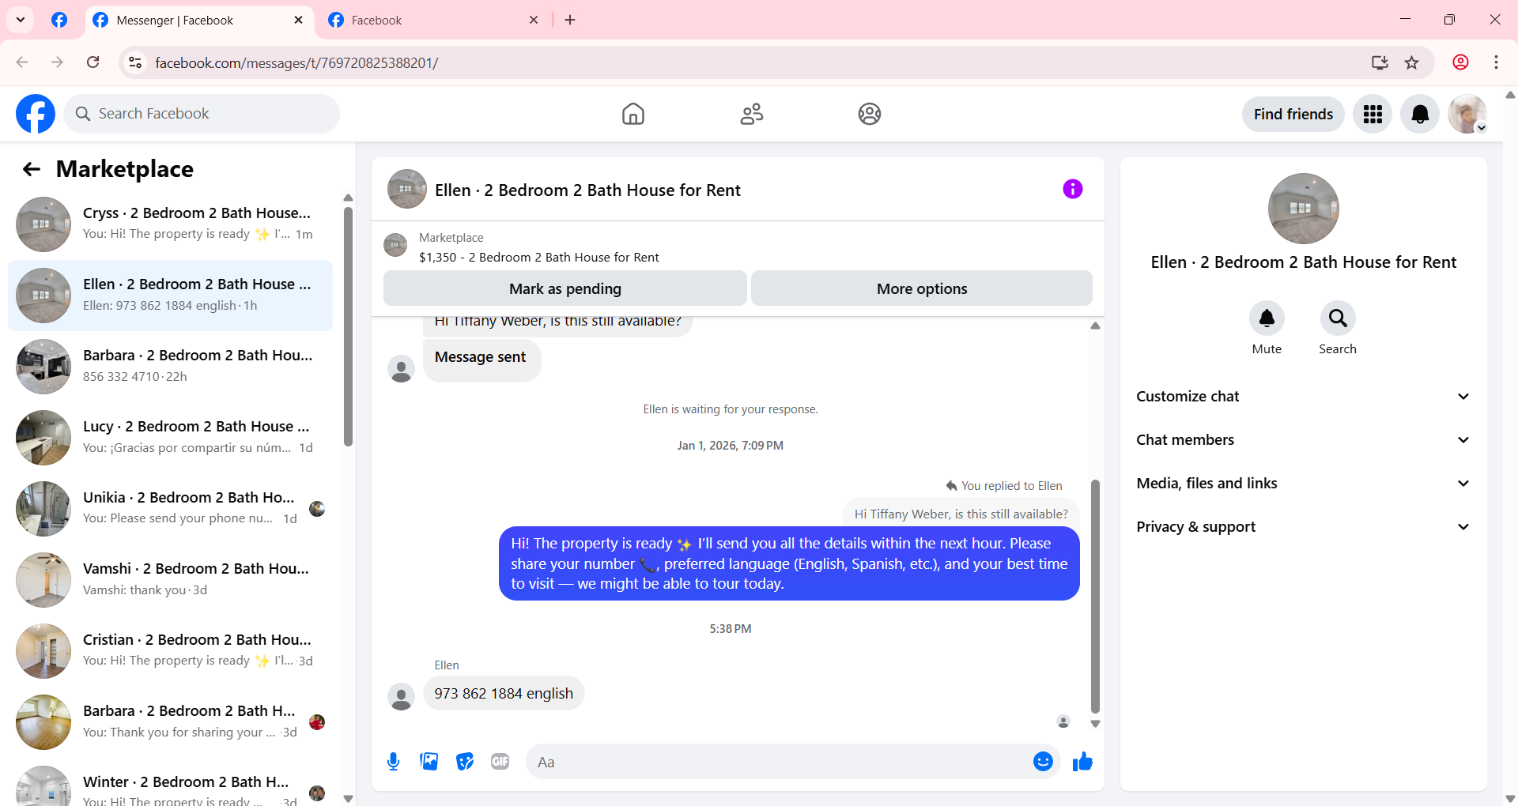The height and width of the screenshot is (806, 1518).
Task: Click the blue 'Hi! The property is ready' message
Action: tap(789, 563)
